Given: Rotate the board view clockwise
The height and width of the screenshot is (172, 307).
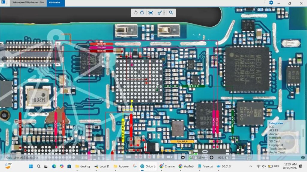Looking at the screenshot, I should point(142,13).
